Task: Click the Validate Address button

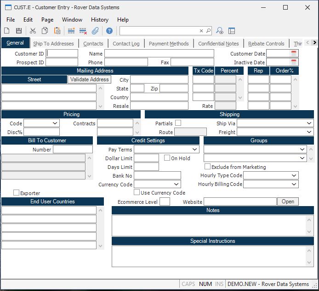Action: click(x=89, y=79)
